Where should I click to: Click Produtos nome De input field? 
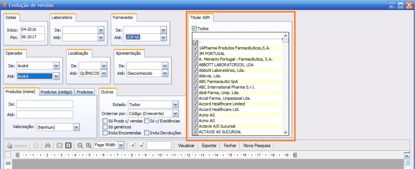click(45, 104)
